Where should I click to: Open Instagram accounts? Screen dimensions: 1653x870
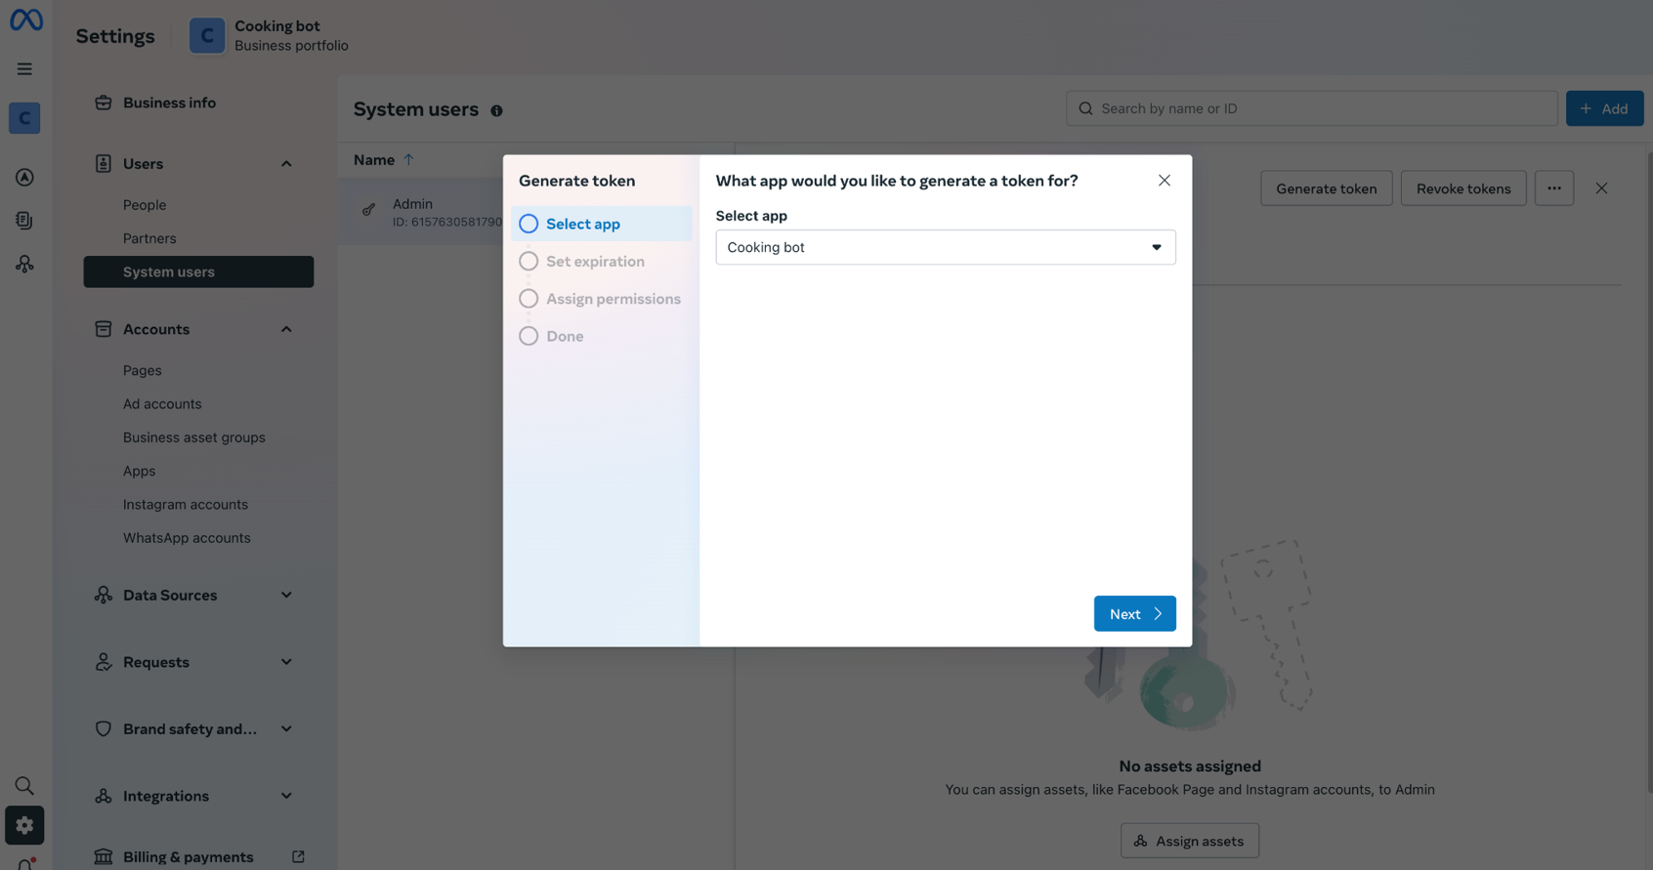[x=186, y=505]
